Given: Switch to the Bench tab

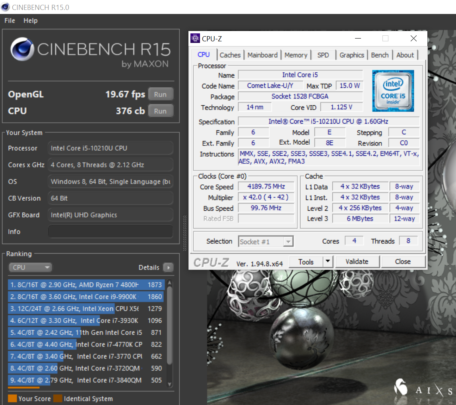Looking at the screenshot, I should pyautogui.click(x=380, y=55).
